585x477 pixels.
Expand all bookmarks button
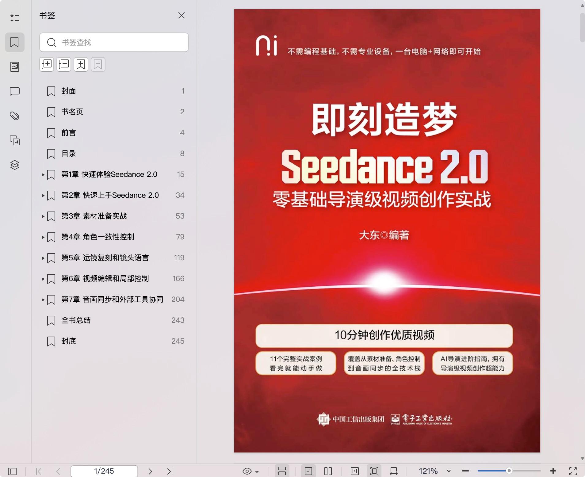tap(47, 64)
